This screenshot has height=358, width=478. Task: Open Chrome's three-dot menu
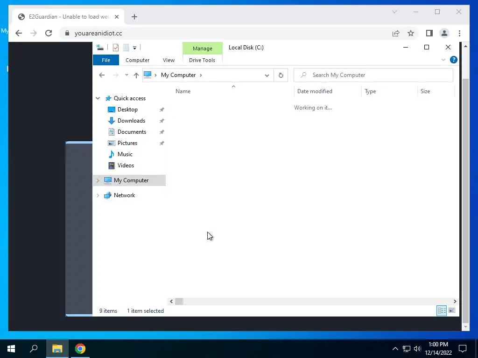pos(459,33)
